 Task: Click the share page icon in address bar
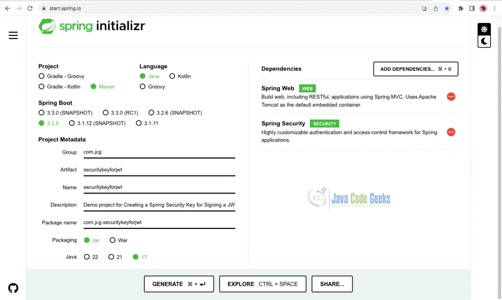(436, 8)
